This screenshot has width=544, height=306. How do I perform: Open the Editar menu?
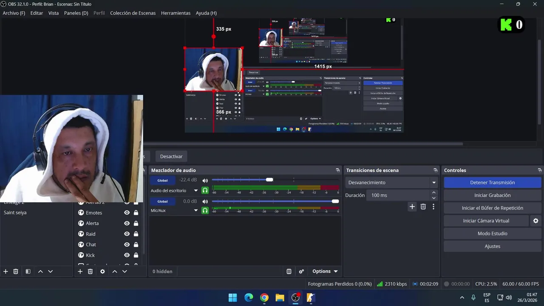37,13
